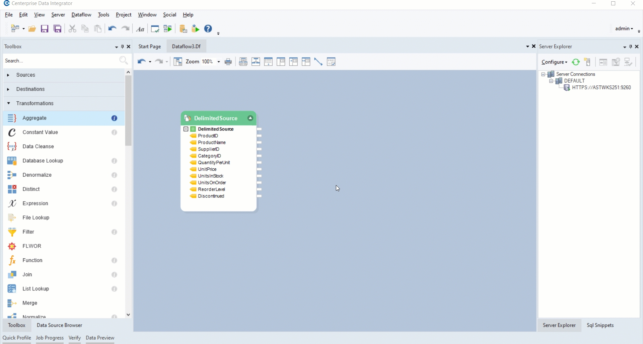
Task: Click the Help question mark icon
Action: click(x=208, y=29)
